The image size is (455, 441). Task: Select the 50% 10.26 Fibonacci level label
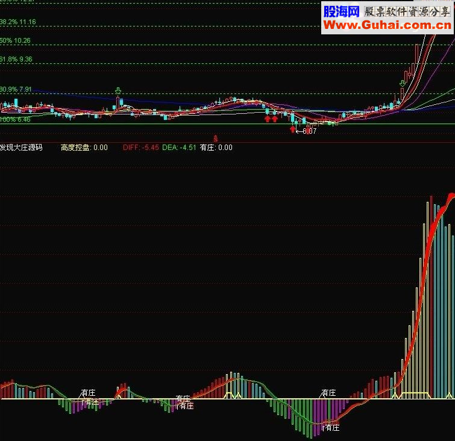point(15,40)
